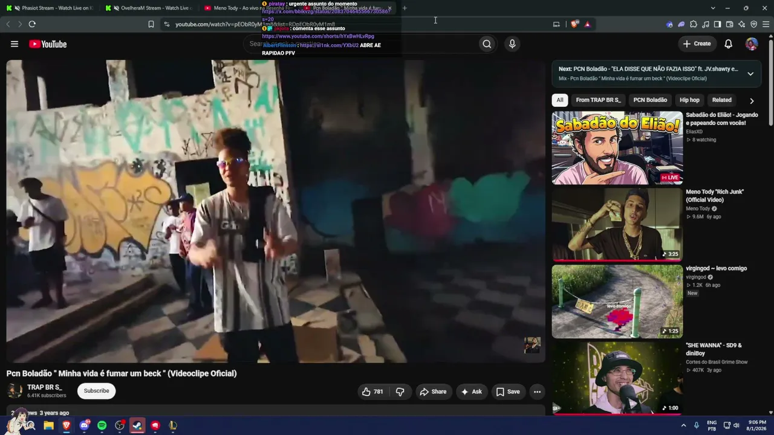Screen dimensions: 774x435
Task: Open File Explorer from the taskbar
Action: pyautogui.click(x=49, y=425)
